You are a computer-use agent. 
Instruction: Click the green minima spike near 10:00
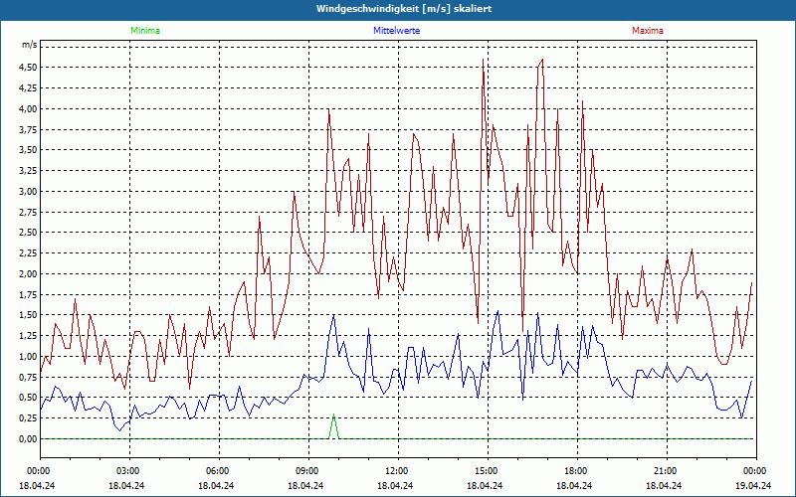[333, 426]
